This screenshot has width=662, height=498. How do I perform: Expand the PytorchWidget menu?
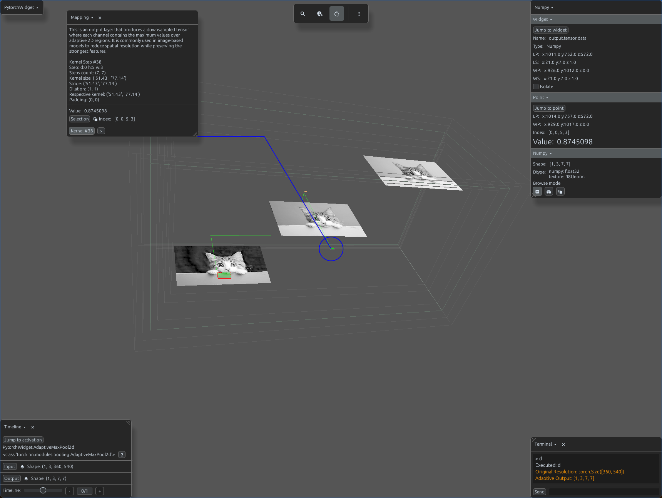click(x=21, y=7)
